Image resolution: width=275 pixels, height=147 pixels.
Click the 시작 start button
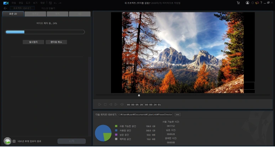tap(72, 141)
